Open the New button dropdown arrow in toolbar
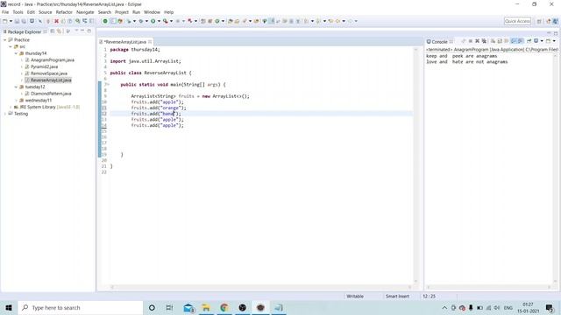The width and height of the screenshot is (561, 315). (x=11, y=21)
